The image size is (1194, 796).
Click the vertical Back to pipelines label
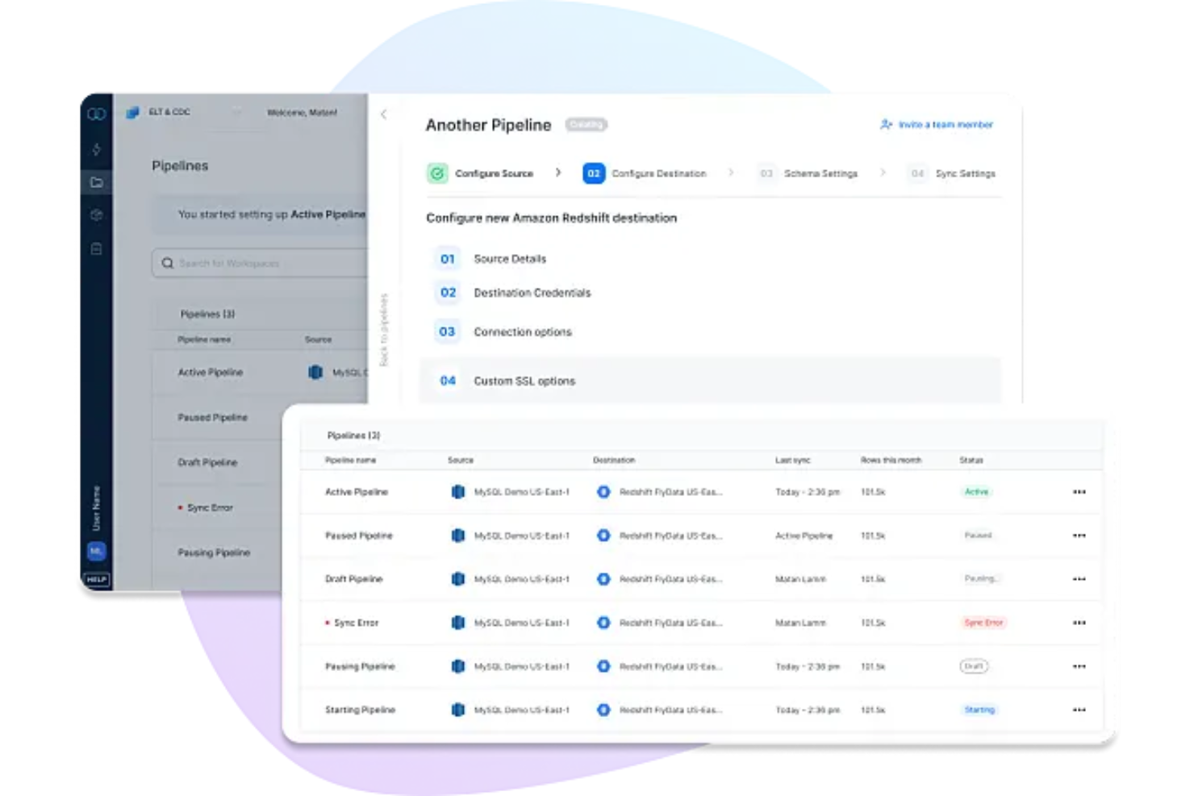pyautogui.click(x=384, y=329)
